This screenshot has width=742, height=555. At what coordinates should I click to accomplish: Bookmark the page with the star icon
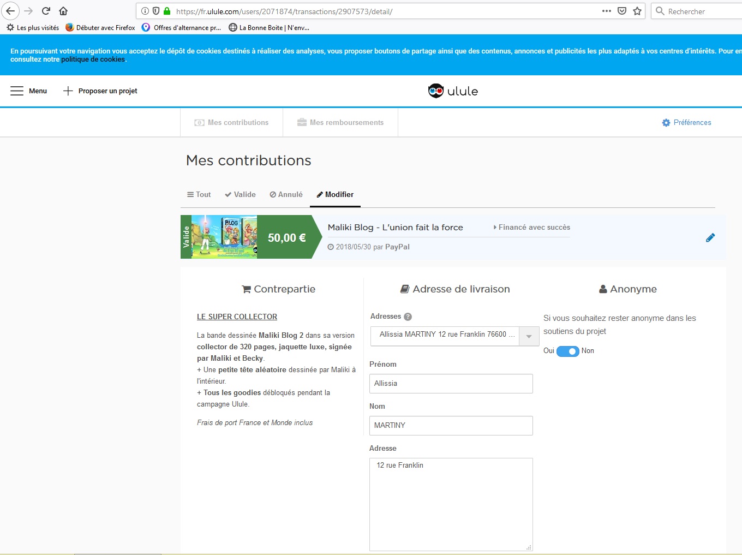637,11
